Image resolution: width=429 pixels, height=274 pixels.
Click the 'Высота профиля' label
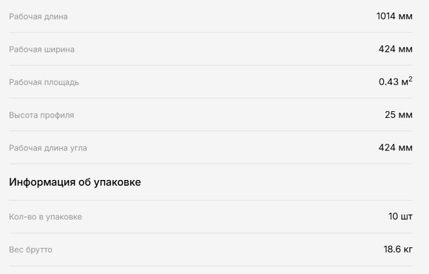coord(41,115)
